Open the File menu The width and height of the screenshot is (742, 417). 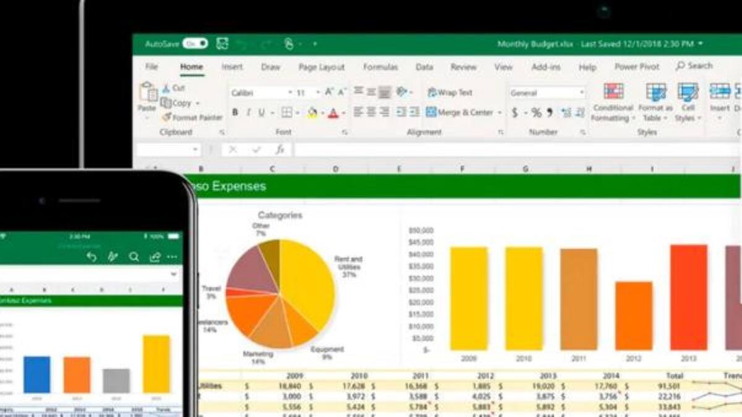pyautogui.click(x=151, y=67)
